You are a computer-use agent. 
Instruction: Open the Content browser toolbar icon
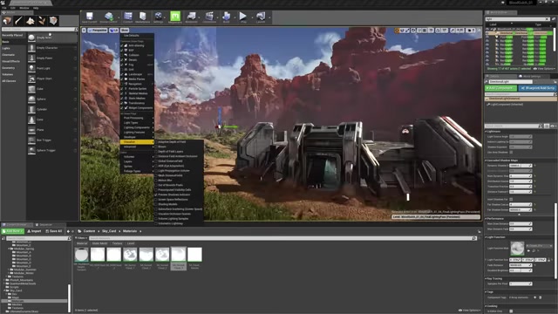[128, 17]
